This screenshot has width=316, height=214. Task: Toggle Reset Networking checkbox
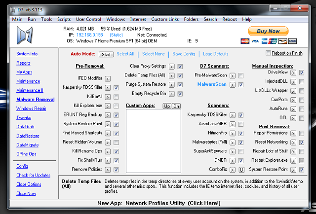coord(302,143)
